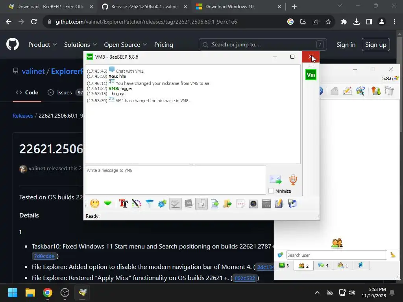Screen dimensions: 403x302
Task: Click GitHub 'Search or jump to...' box
Action: [263, 45]
